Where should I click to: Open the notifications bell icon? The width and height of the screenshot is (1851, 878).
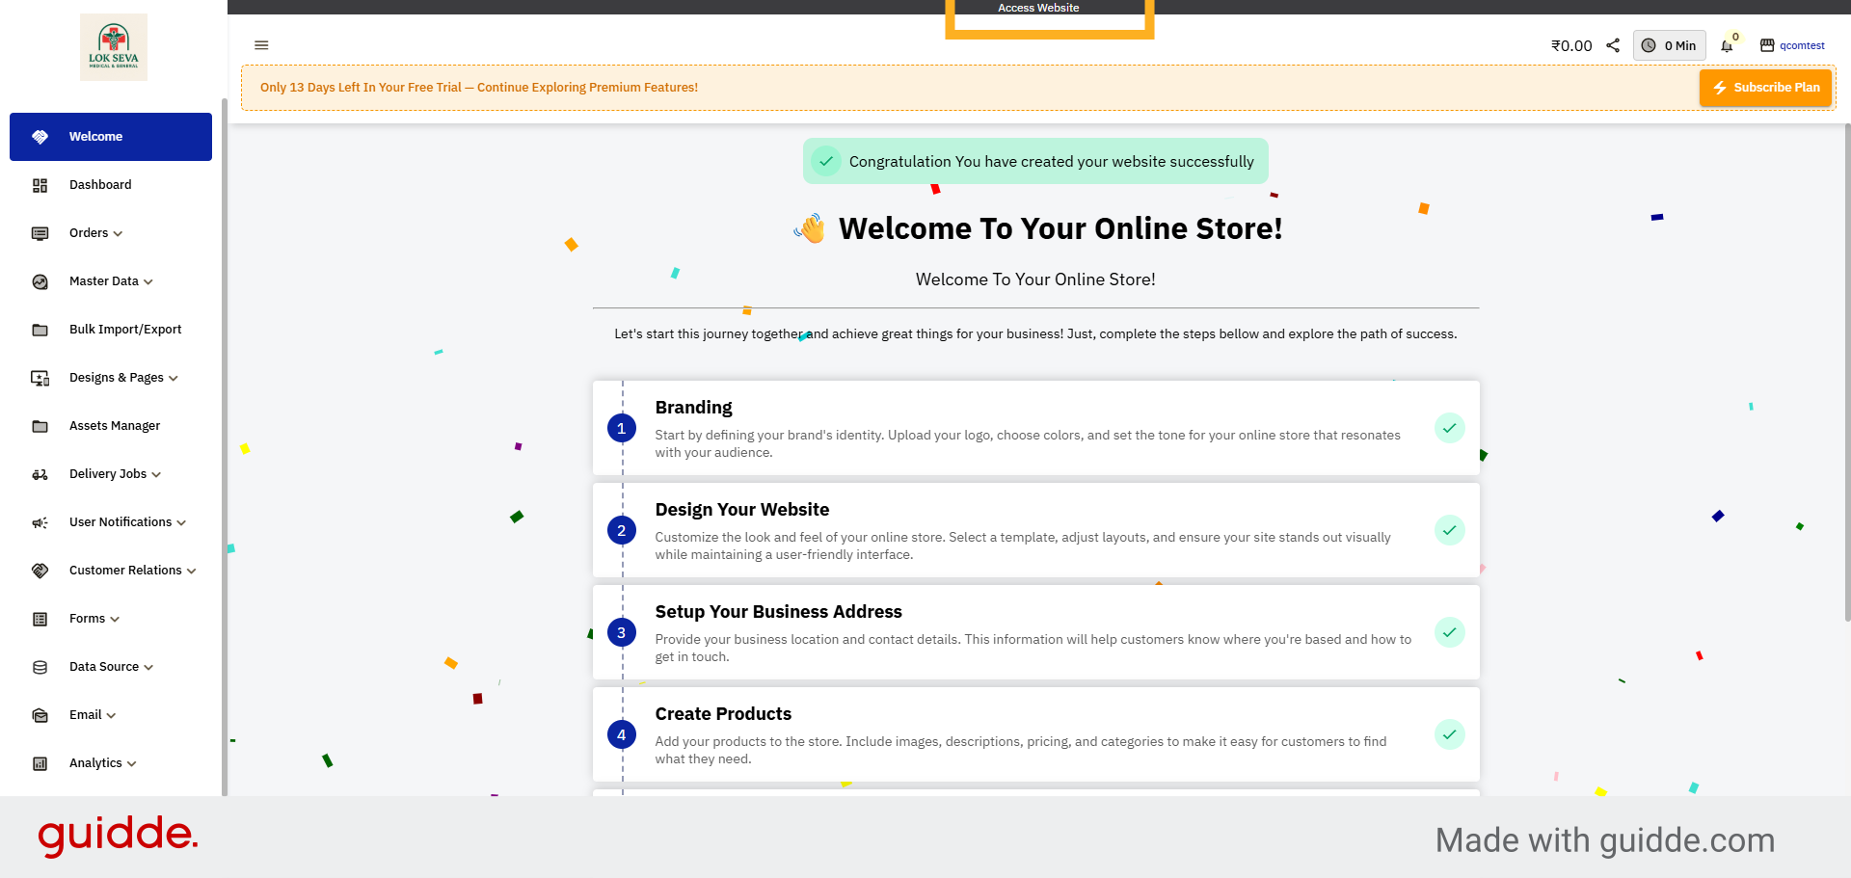pyautogui.click(x=1727, y=45)
